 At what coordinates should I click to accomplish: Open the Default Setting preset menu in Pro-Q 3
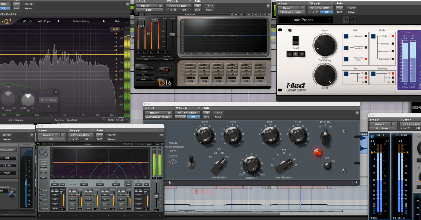(81, 21)
